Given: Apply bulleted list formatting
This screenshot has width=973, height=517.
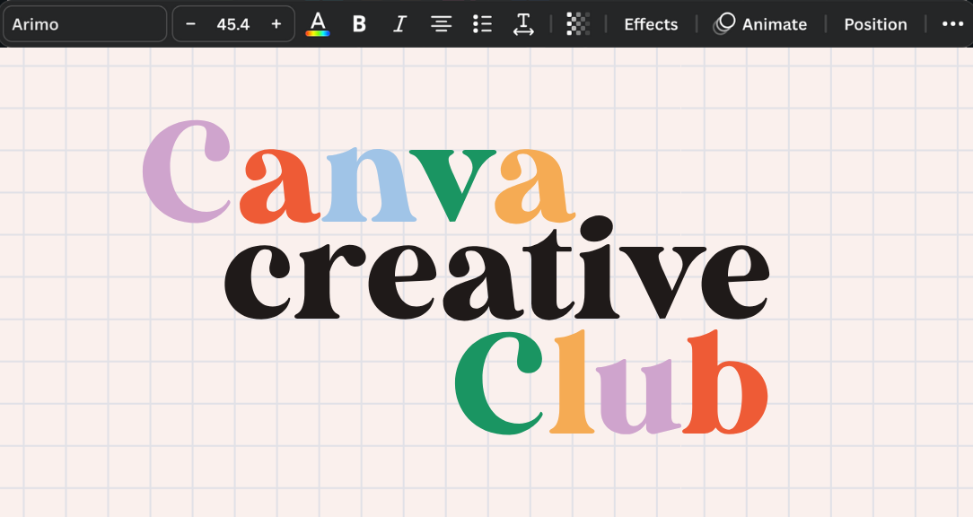Looking at the screenshot, I should (482, 24).
